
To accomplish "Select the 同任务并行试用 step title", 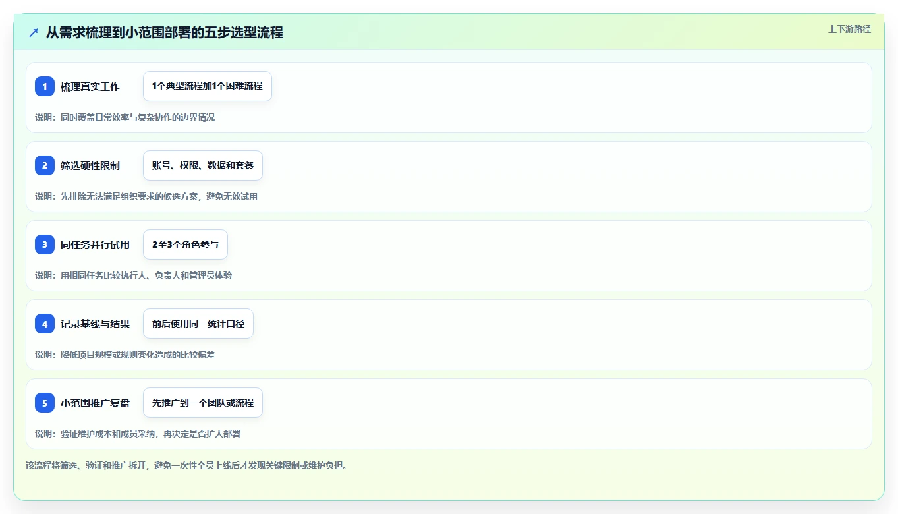I will coord(95,244).
